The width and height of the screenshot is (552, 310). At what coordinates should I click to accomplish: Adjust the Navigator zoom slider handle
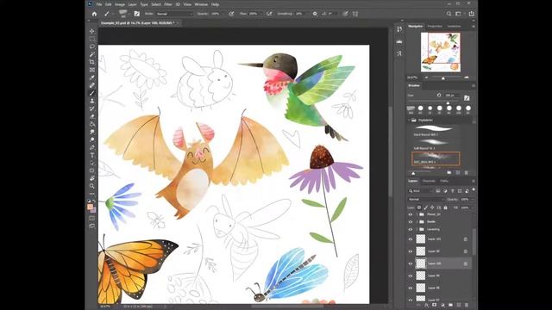442,77
